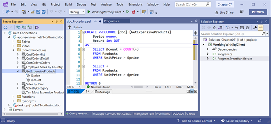Image resolution: width=271 pixels, height=124 pixels.
Task: Click the Open File folder icon
Action: click(x=33, y=12)
